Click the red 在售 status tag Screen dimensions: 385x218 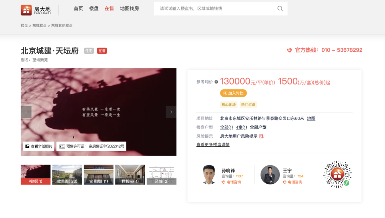coord(102,51)
